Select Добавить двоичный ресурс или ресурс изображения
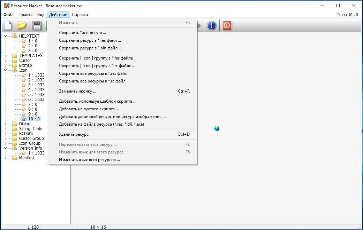Viewport: 363px width, 230px height. pyautogui.click(x=122, y=116)
